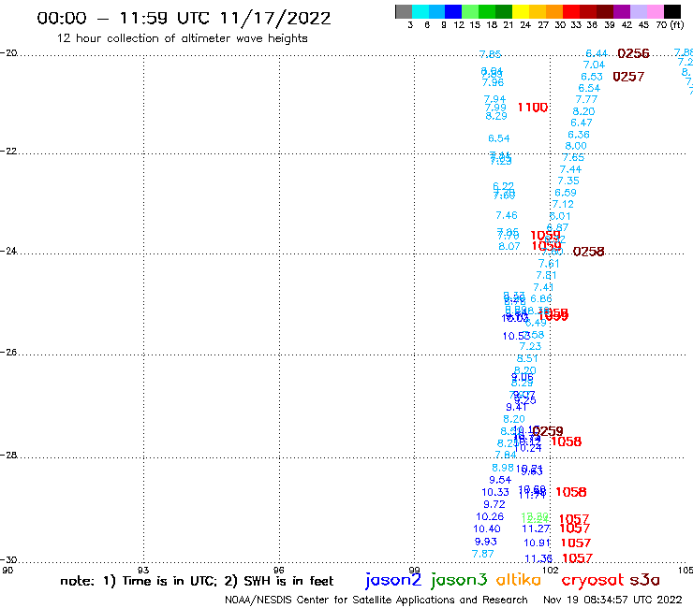Click the longitude axis label '96'

(x=279, y=570)
